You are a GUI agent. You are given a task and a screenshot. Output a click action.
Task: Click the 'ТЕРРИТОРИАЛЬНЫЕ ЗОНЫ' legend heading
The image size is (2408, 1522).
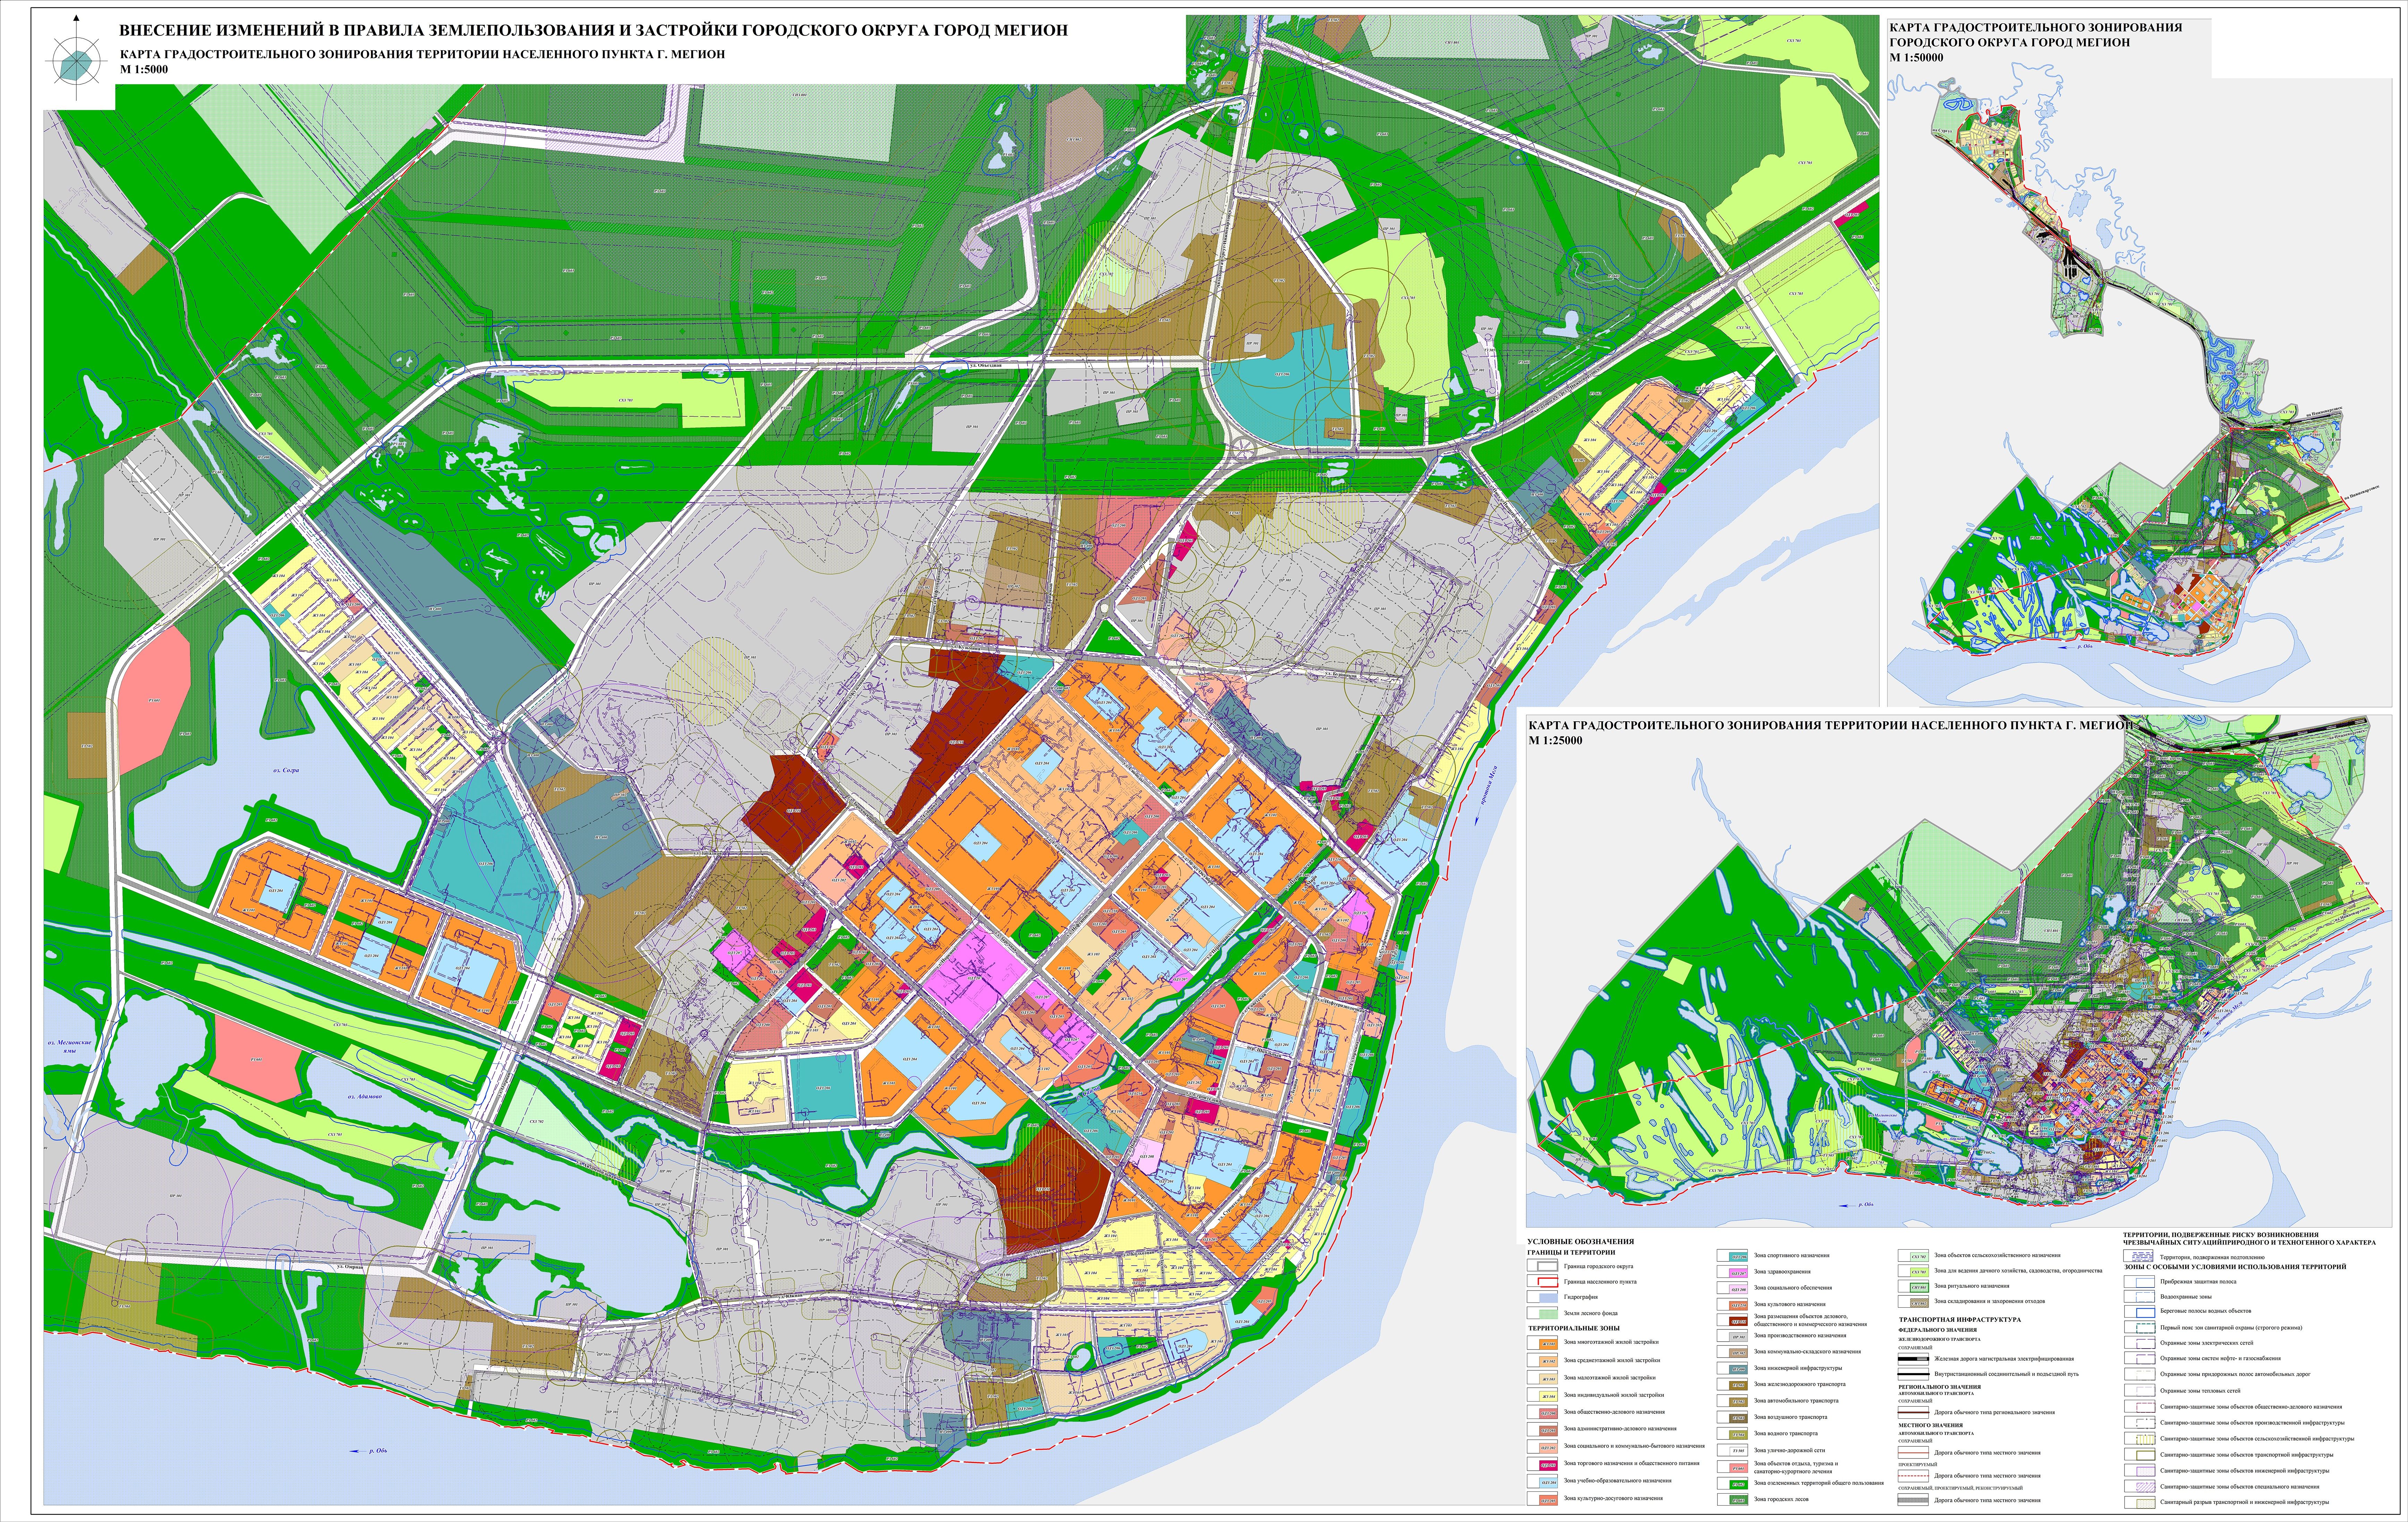[1574, 1328]
